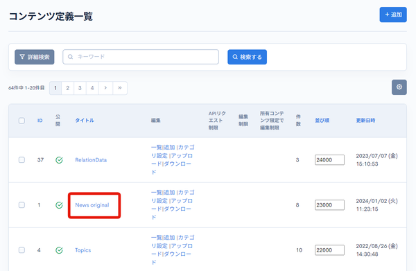Click the sort order field showing 22000
Screen dimensions: 416x271
coord(329,250)
